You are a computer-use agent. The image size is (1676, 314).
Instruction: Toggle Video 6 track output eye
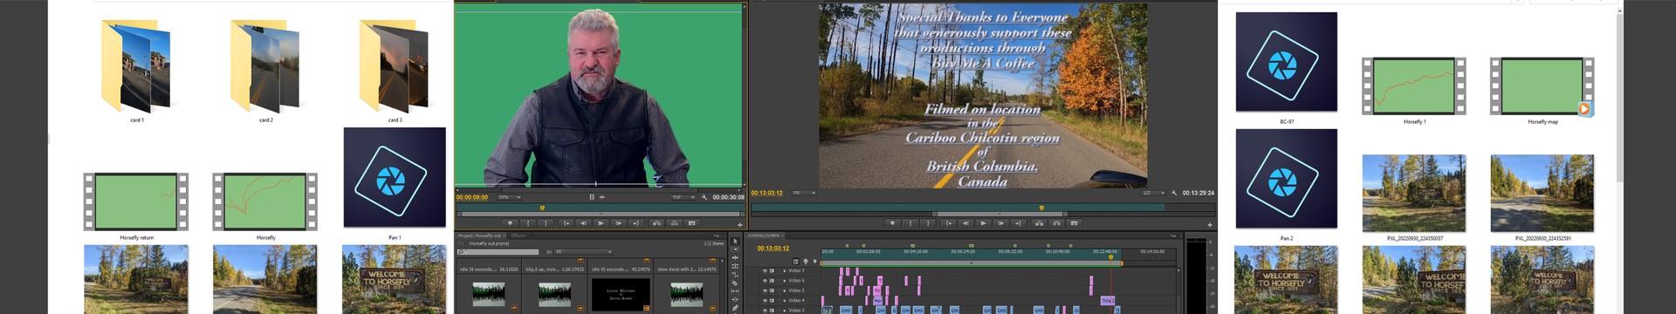click(x=766, y=281)
